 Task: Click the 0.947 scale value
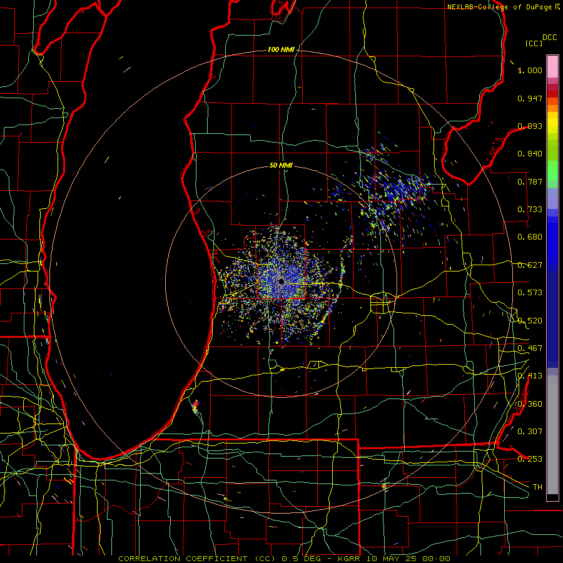point(530,98)
